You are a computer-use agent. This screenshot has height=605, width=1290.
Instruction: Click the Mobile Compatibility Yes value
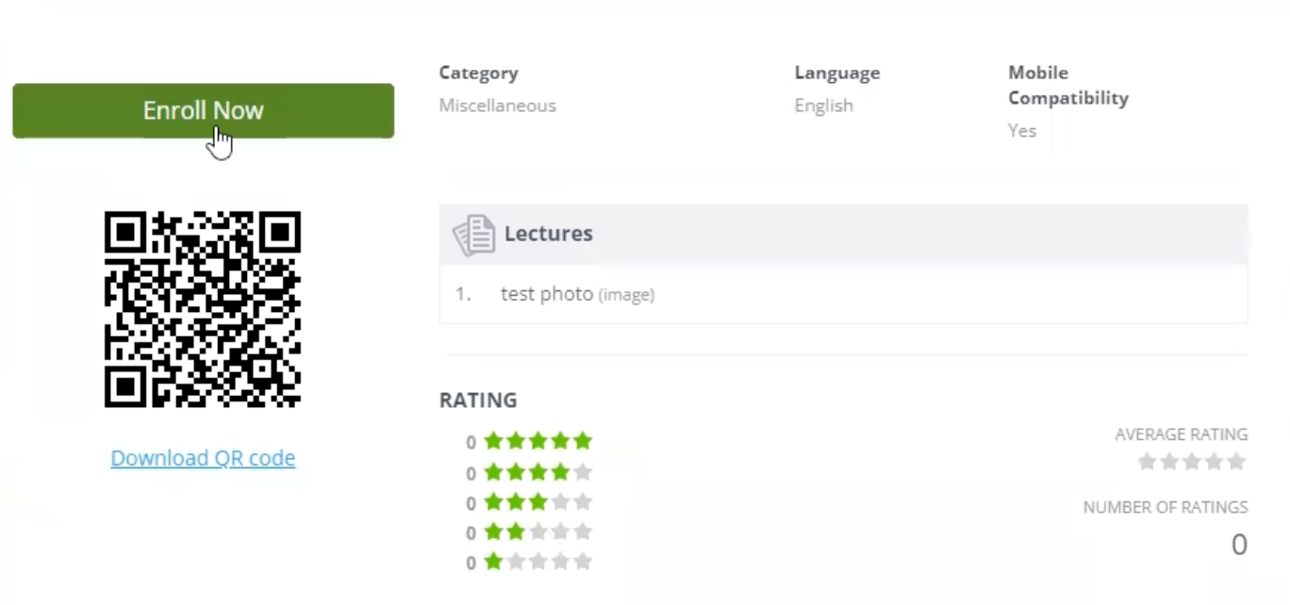pos(1022,131)
